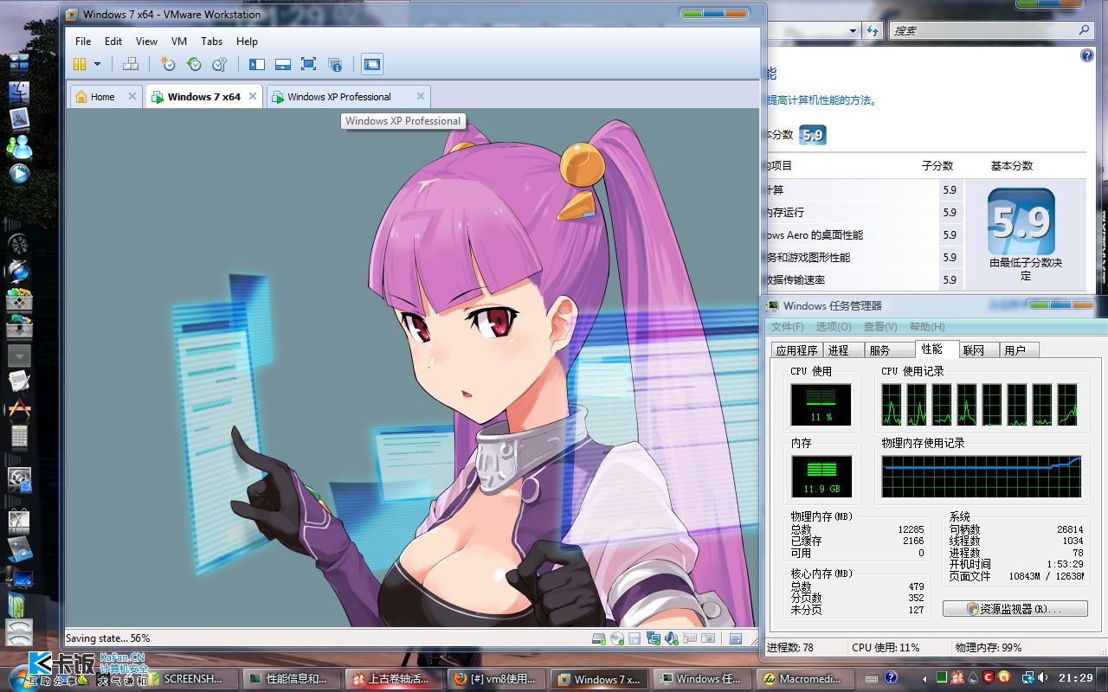1108x692 pixels.
Task: Select the console view toolbar button
Action: pyautogui.click(x=372, y=64)
